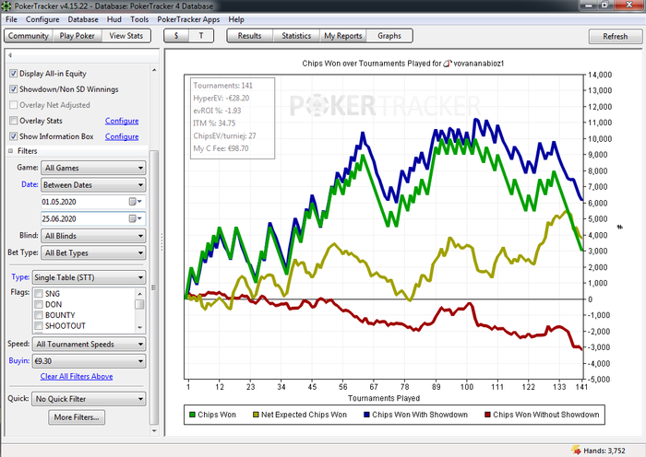Open the Hud menu
646x457 pixels.
pyautogui.click(x=114, y=19)
